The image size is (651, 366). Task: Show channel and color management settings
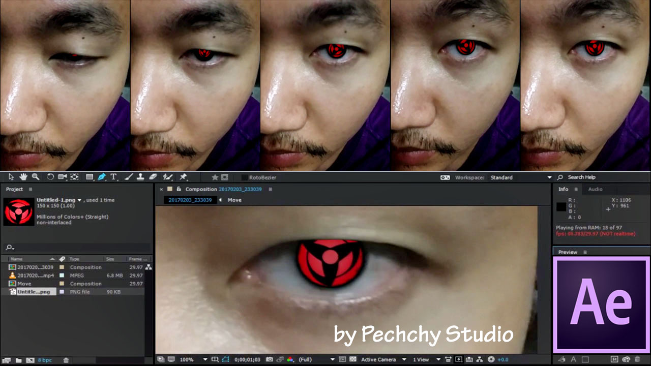[289, 359]
